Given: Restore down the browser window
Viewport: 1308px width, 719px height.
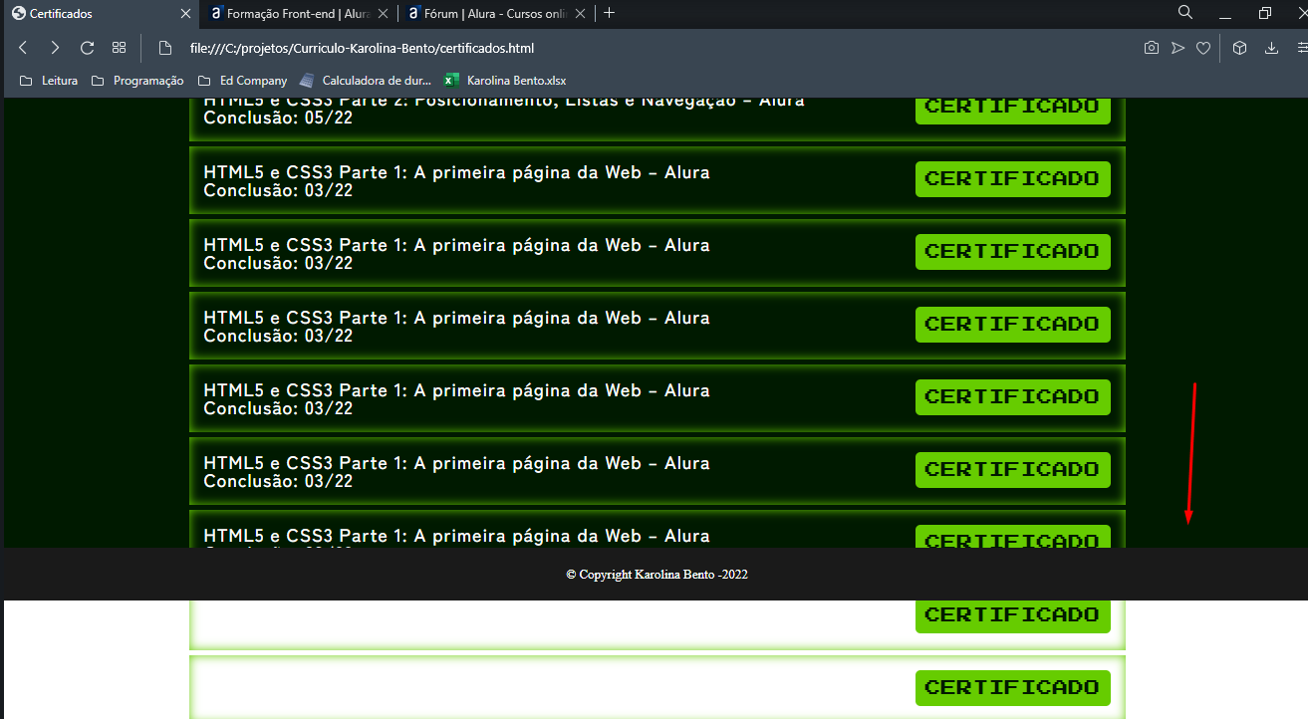Looking at the screenshot, I should click(x=1265, y=13).
